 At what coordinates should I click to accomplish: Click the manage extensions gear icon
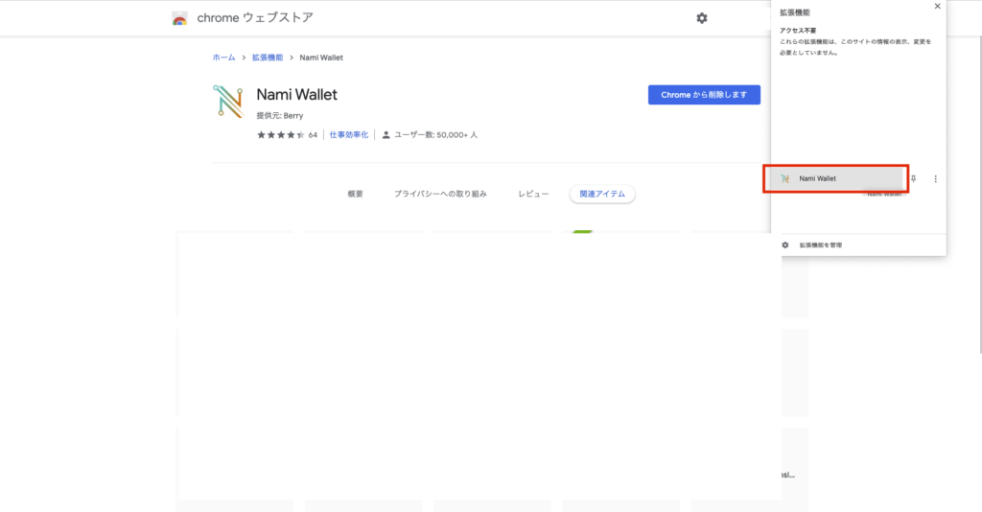[x=785, y=245]
